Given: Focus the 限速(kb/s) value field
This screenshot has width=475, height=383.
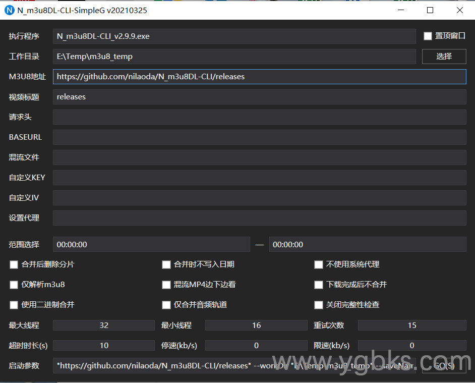Looking at the screenshot, I should (x=412, y=345).
